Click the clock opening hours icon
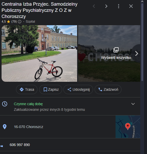Viewport: 147px width, 154px height. click(5, 104)
